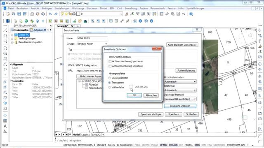Click the Redo arrow icon
The height and width of the screenshot is (148, 264).
(x=56, y=14)
